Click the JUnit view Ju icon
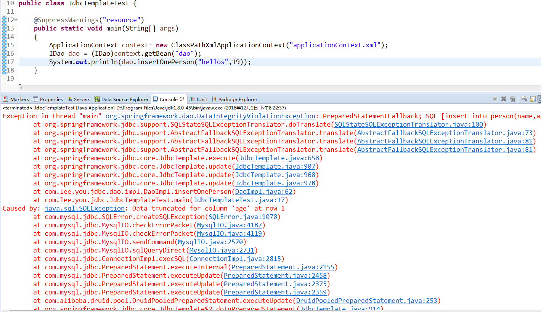The width and height of the screenshot is (541, 312). tap(192, 99)
